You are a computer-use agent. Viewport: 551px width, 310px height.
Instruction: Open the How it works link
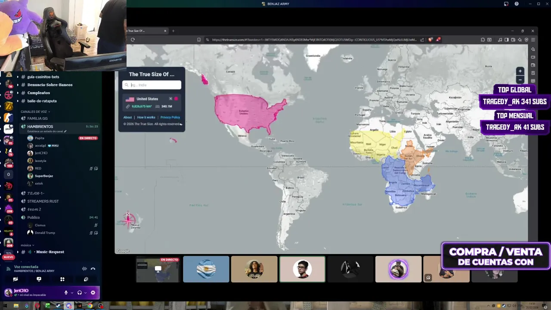(x=146, y=117)
